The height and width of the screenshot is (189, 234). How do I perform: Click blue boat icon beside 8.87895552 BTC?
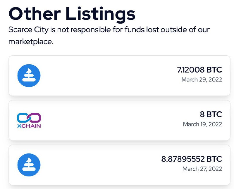[29, 165]
